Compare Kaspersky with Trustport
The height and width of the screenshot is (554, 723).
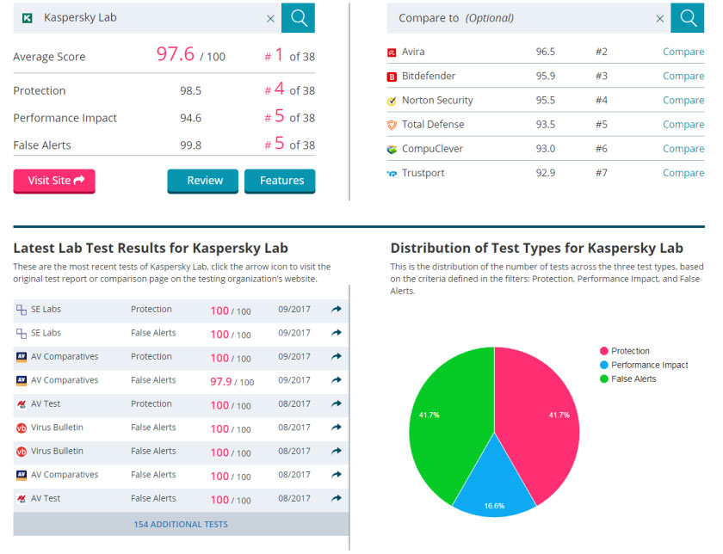pyautogui.click(x=683, y=173)
